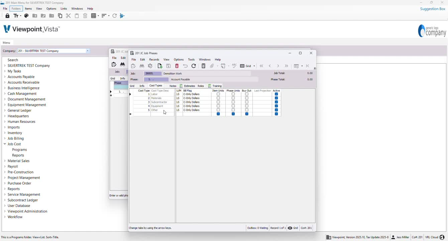448x241 pixels.
Task: Open Programs under Job Cost
Action: coord(19,150)
